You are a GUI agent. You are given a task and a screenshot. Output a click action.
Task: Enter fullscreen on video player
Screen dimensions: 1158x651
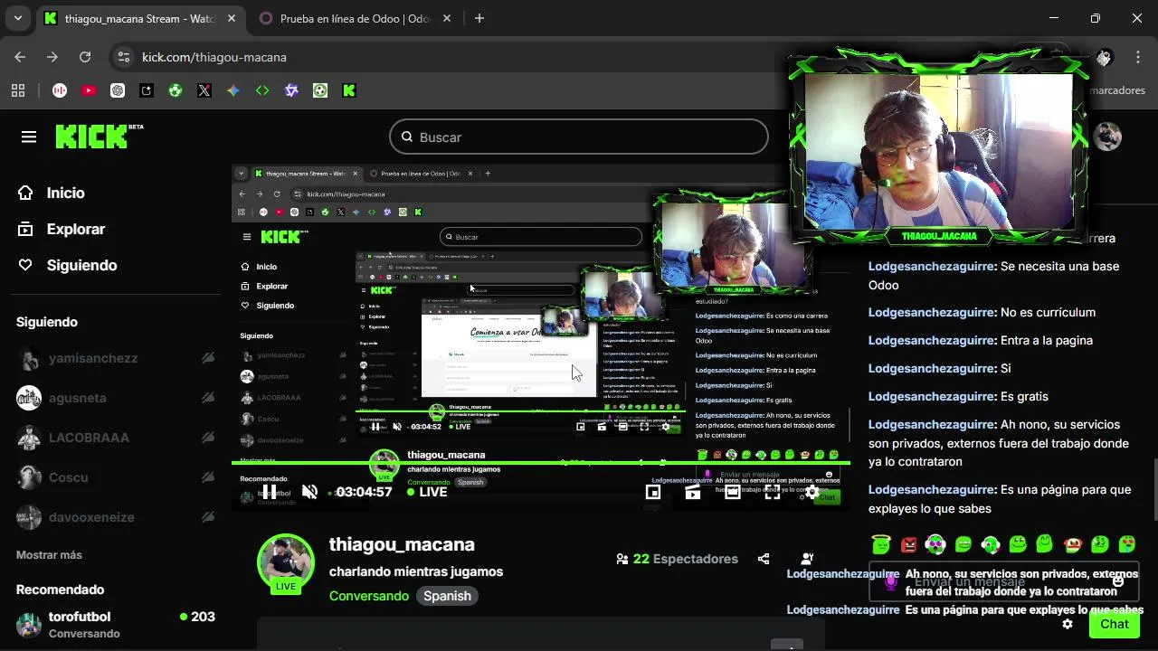click(x=773, y=492)
